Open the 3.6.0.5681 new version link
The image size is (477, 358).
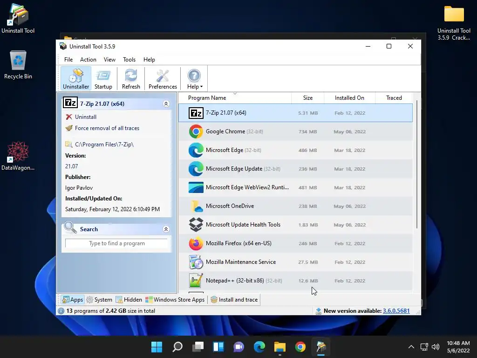click(x=396, y=311)
